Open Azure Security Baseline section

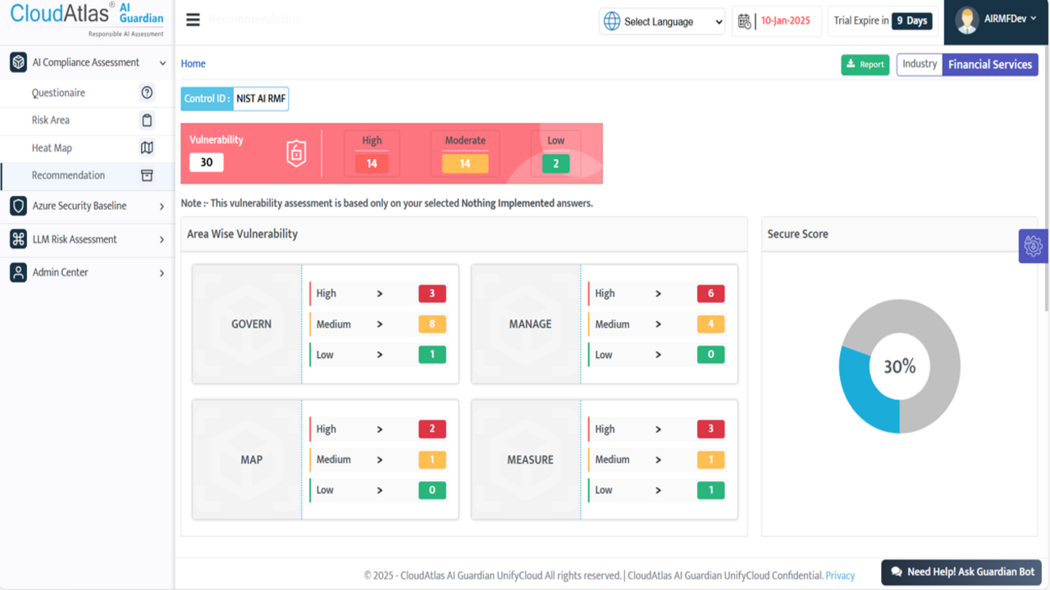point(87,206)
